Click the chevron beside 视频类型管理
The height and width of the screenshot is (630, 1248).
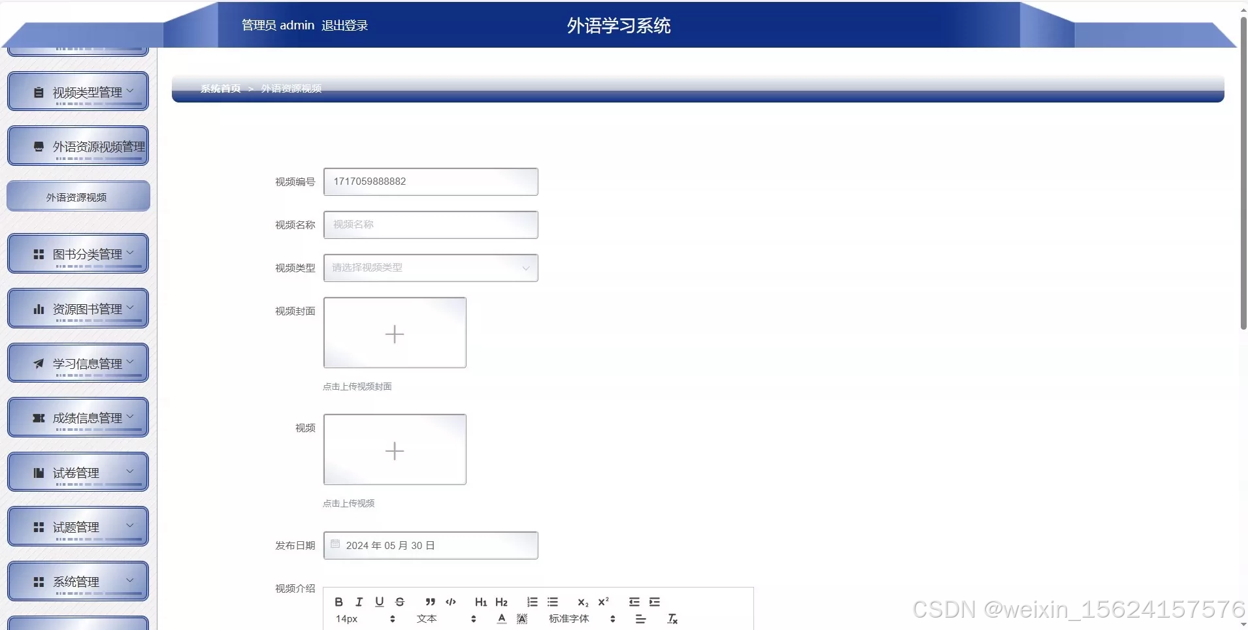tap(130, 91)
